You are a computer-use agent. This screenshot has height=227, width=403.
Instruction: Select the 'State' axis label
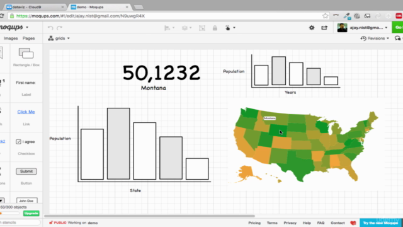point(135,190)
